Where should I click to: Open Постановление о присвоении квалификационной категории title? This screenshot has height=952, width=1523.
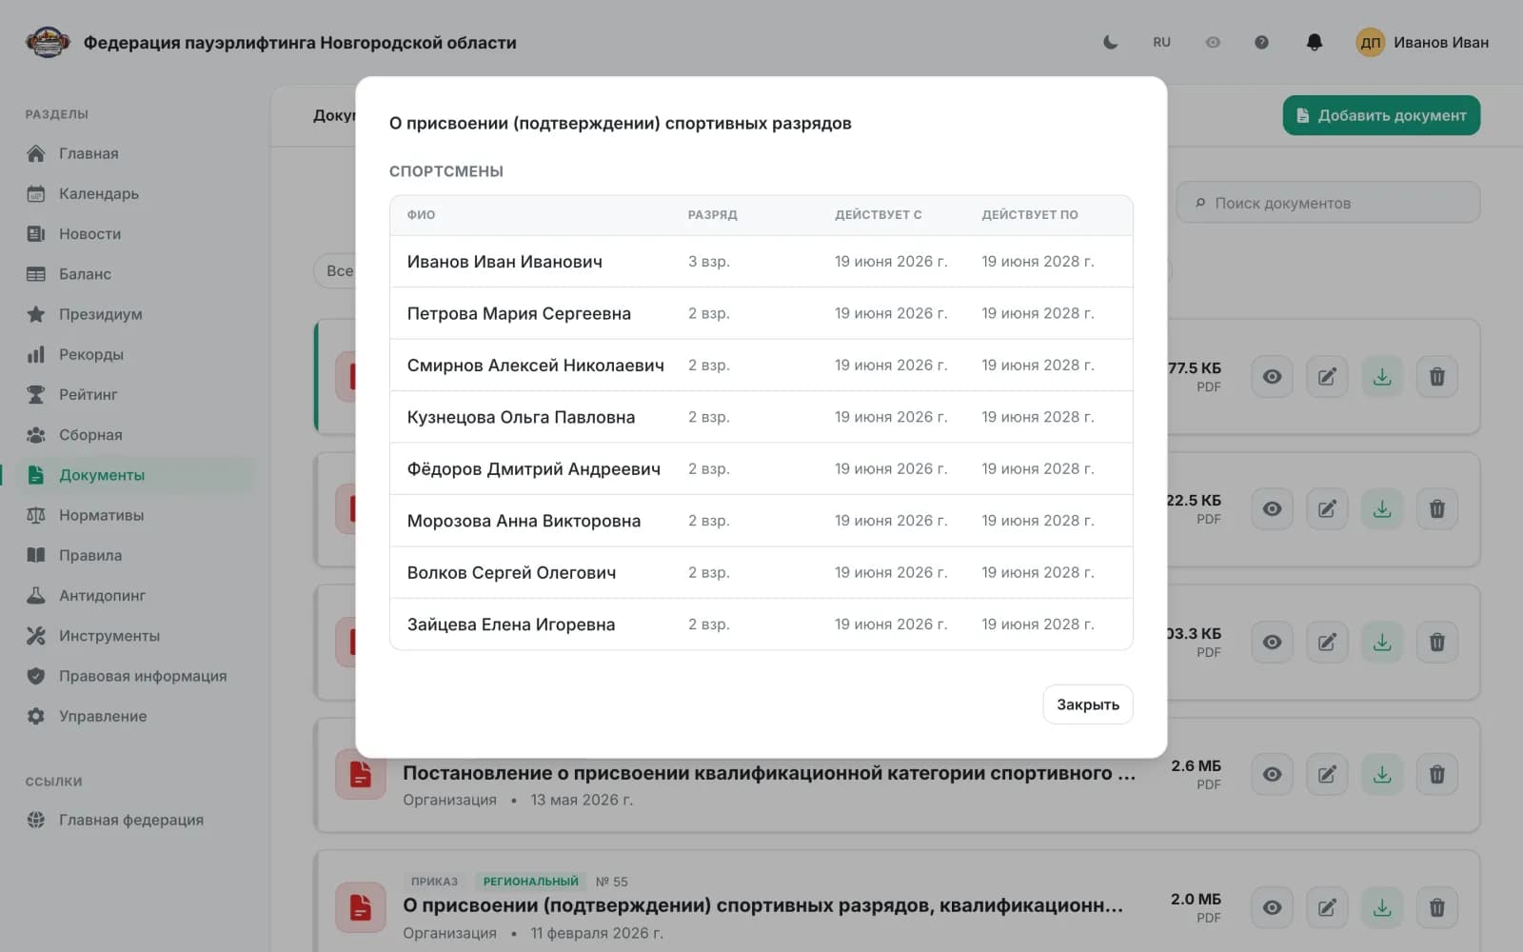tap(769, 773)
